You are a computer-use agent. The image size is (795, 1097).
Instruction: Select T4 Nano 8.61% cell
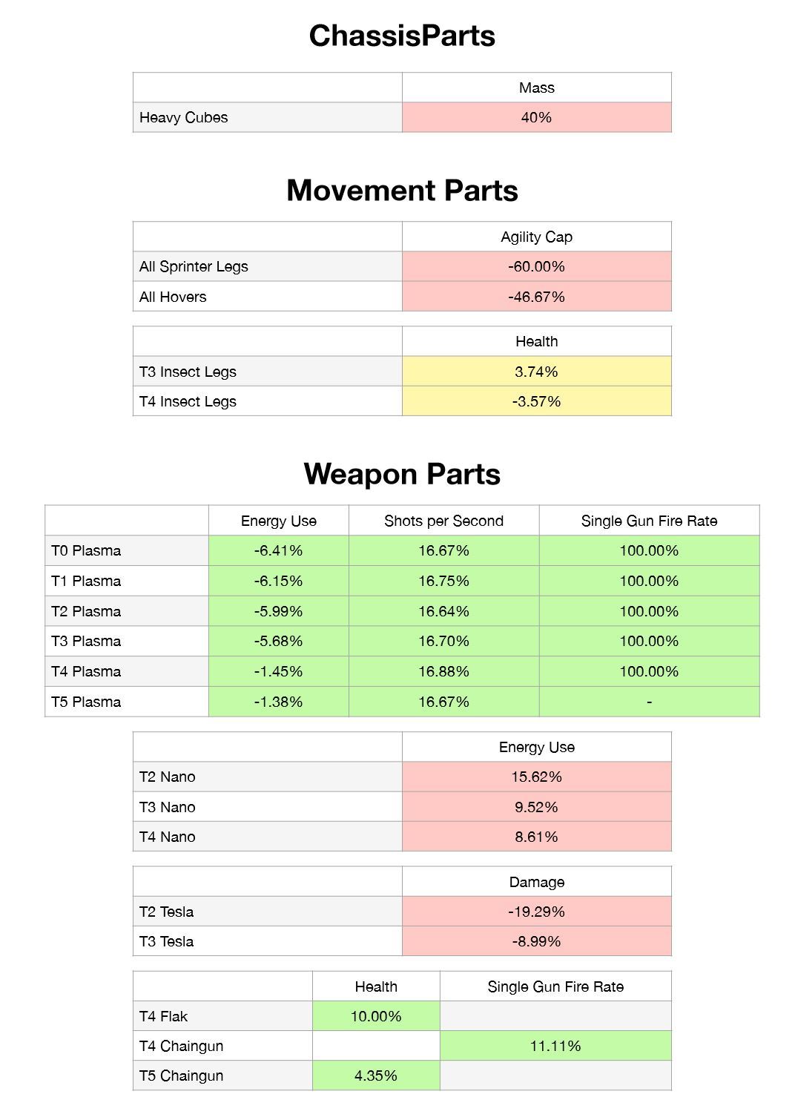[537, 837]
